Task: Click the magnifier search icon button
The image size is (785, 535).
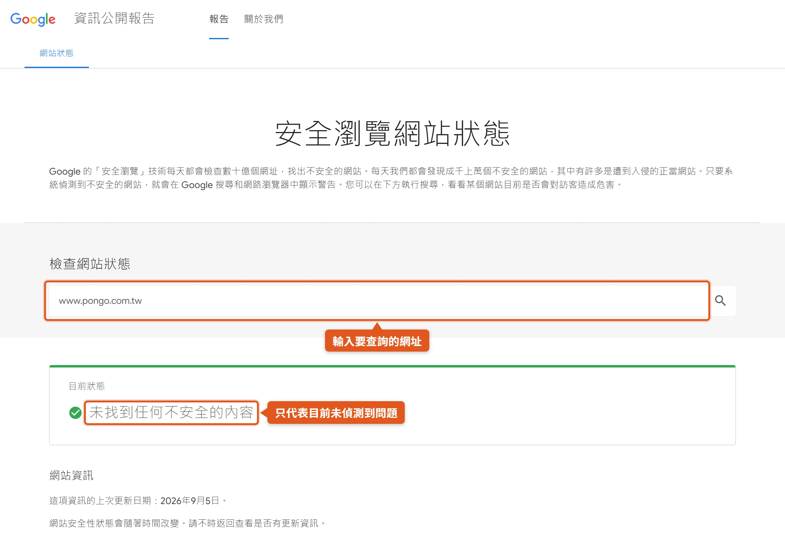Action: click(x=720, y=300)
